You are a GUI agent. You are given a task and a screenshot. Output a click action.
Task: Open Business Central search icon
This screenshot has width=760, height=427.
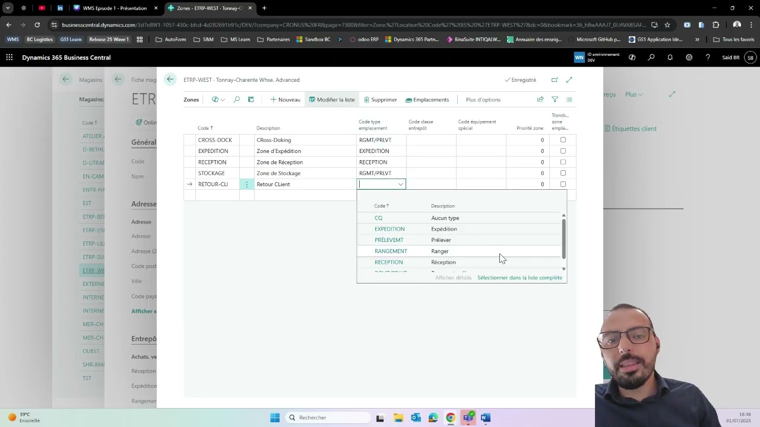[651, 58]
